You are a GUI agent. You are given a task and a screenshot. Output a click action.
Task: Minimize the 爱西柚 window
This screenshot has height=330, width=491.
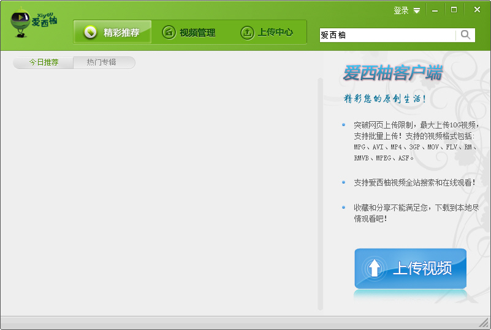(435, 10)
